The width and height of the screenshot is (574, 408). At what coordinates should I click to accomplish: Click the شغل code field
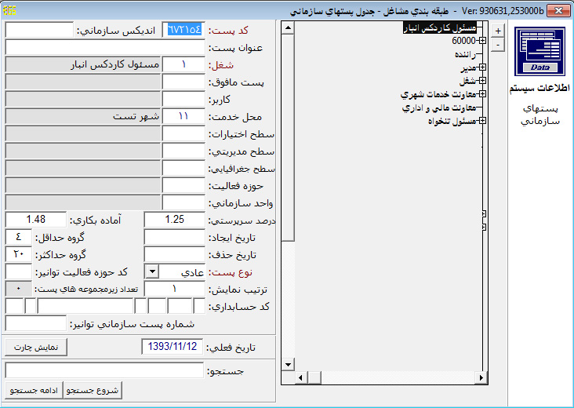tap(183, 64)
